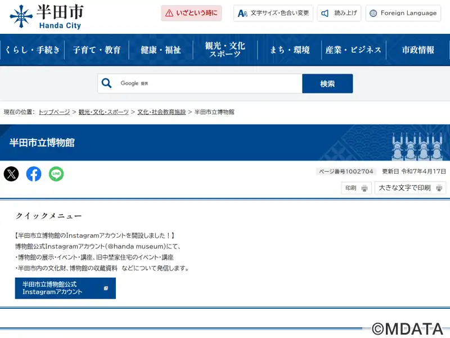The width and height of the screenshot is (450, 338).
Task: Open 観光・文化スポーツ menu
Action: point(226,50)
